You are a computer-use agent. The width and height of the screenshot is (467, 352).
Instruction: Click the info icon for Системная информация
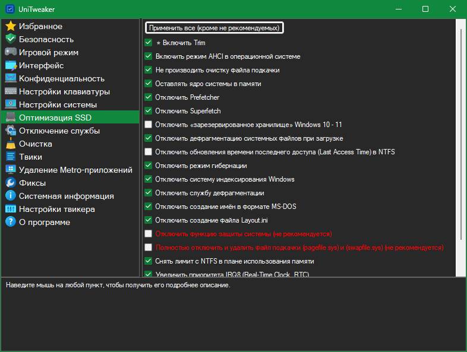pos(10,196)
